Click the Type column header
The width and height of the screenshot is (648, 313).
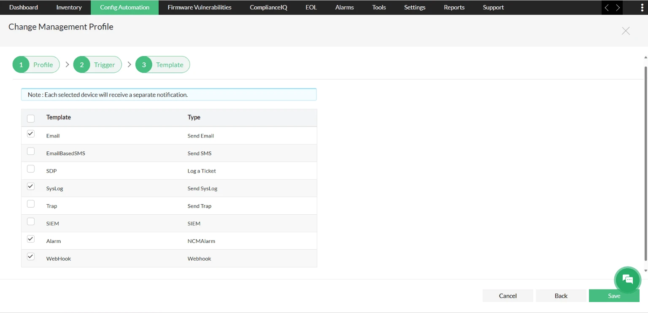point(194,117)
